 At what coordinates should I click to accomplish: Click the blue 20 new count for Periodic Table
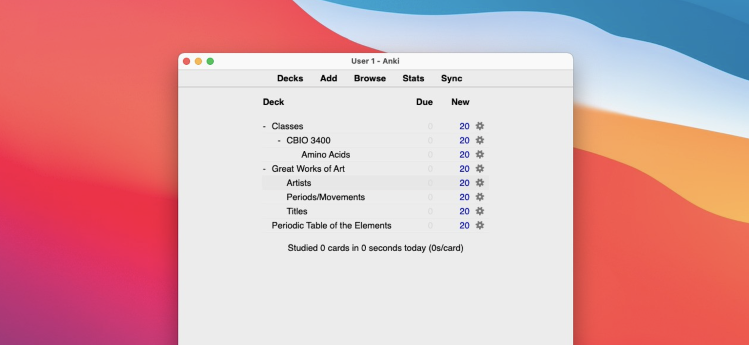[464, 225]
